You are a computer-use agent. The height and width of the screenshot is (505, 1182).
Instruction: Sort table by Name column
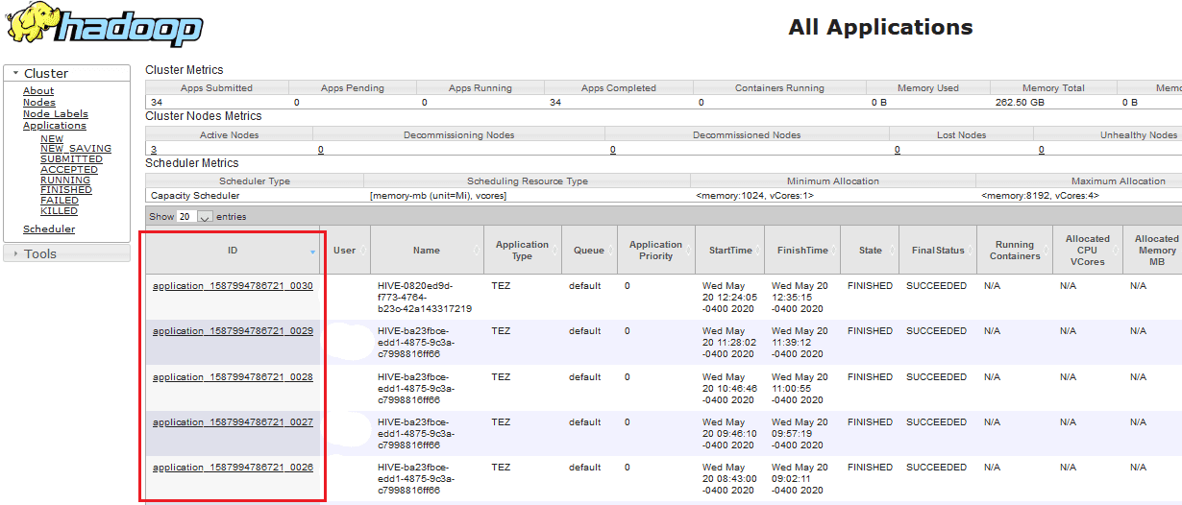click(x=427, y=251)
